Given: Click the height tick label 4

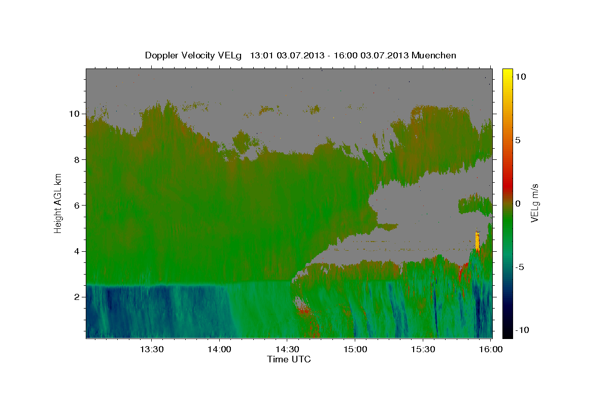Looking at the screenshot, I should pyautogui.click(x=77, y=251).
